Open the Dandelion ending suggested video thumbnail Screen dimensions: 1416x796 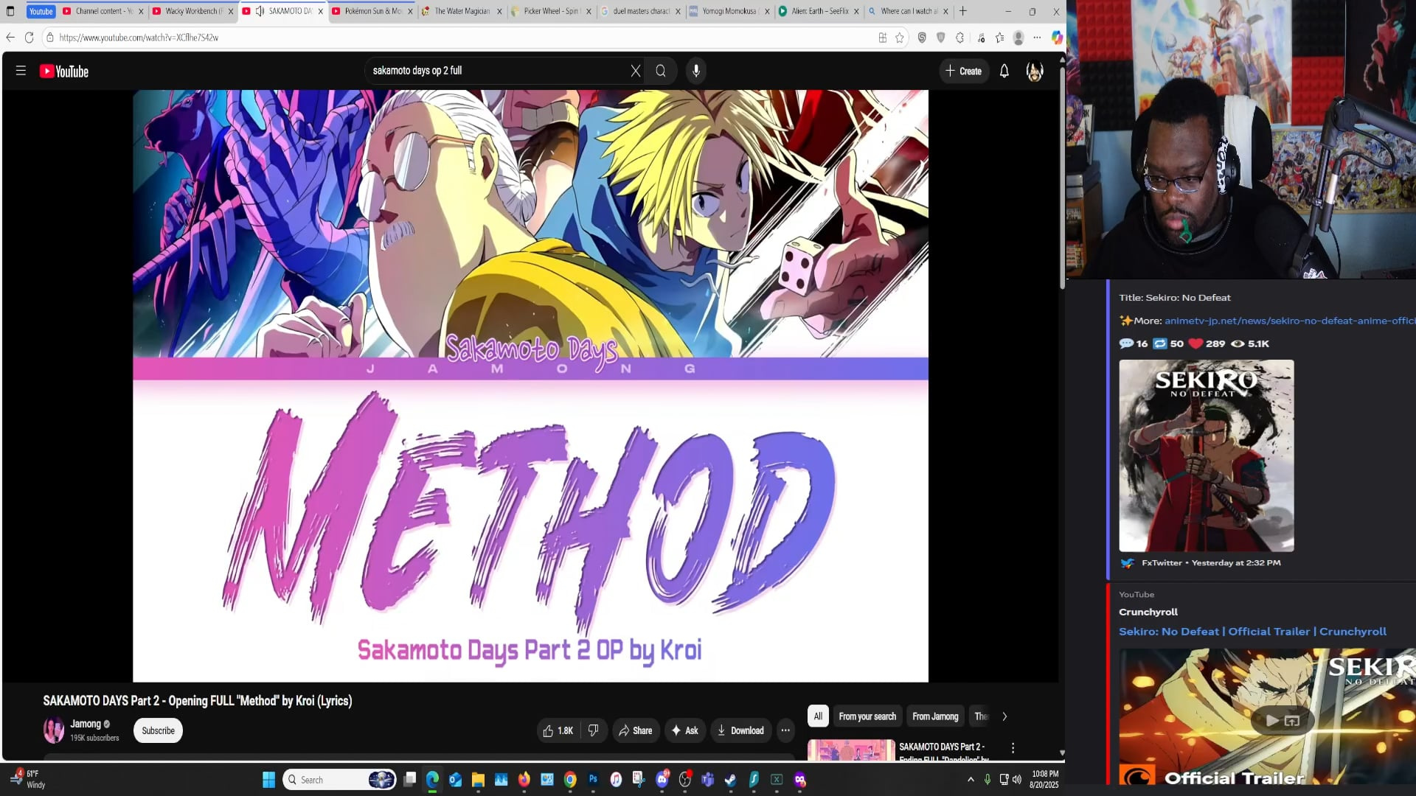(852, 749)
